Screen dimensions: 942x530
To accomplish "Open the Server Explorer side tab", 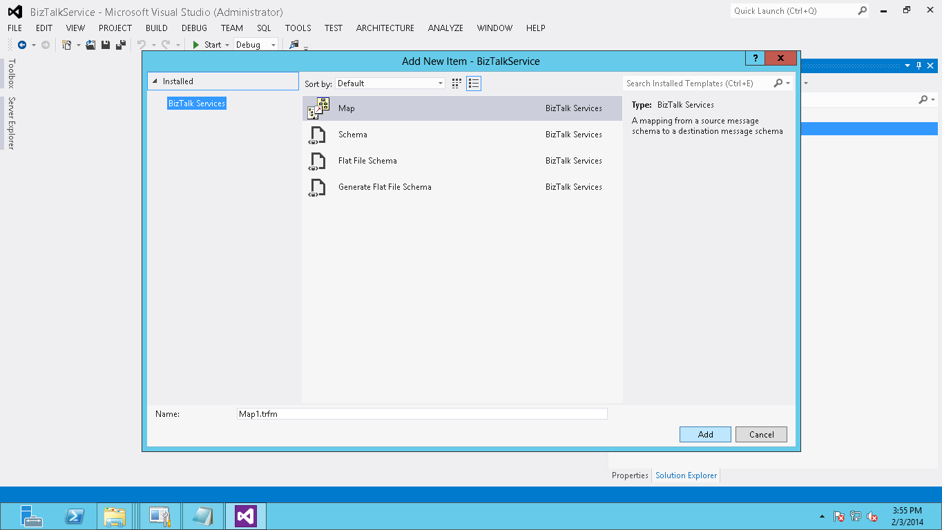I will coord(11,123).
